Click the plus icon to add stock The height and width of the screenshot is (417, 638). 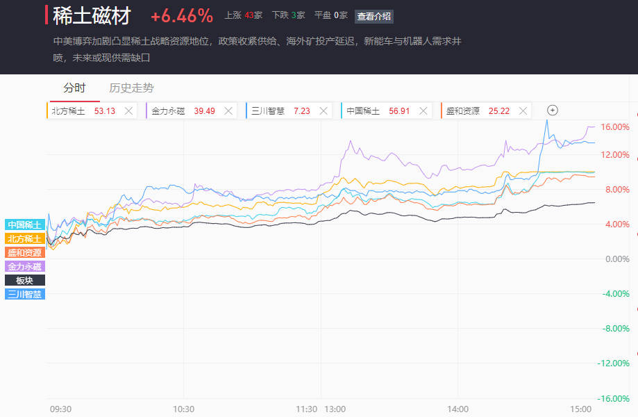[x=553, y=111]
